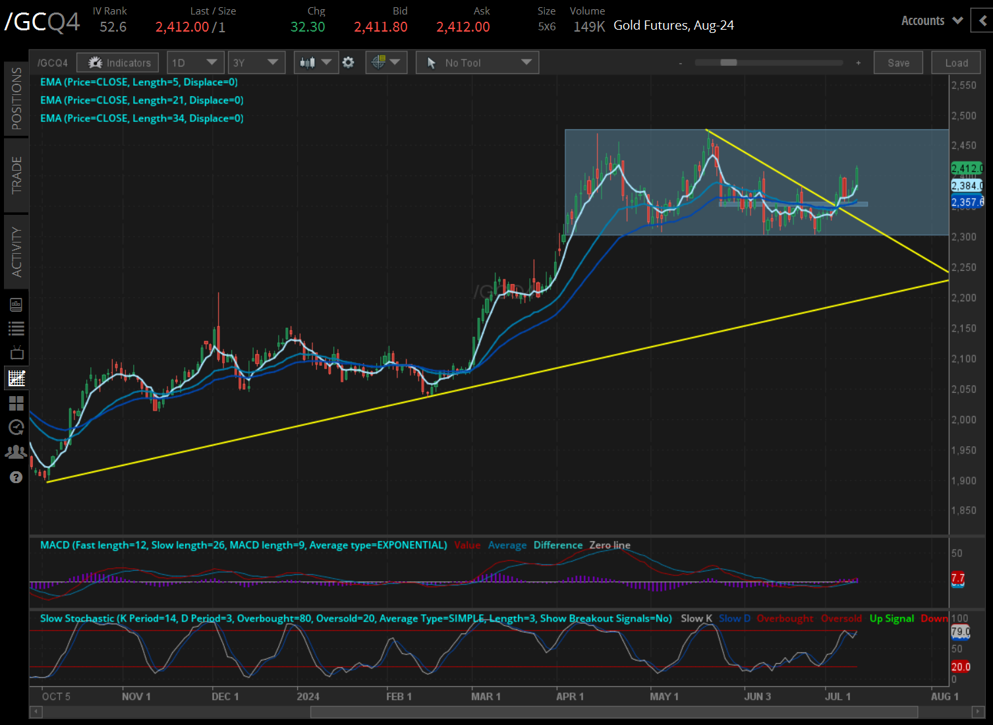Open the 3Y time range dropdown
The image size is (993, 725).
click(x=256, y=63)
